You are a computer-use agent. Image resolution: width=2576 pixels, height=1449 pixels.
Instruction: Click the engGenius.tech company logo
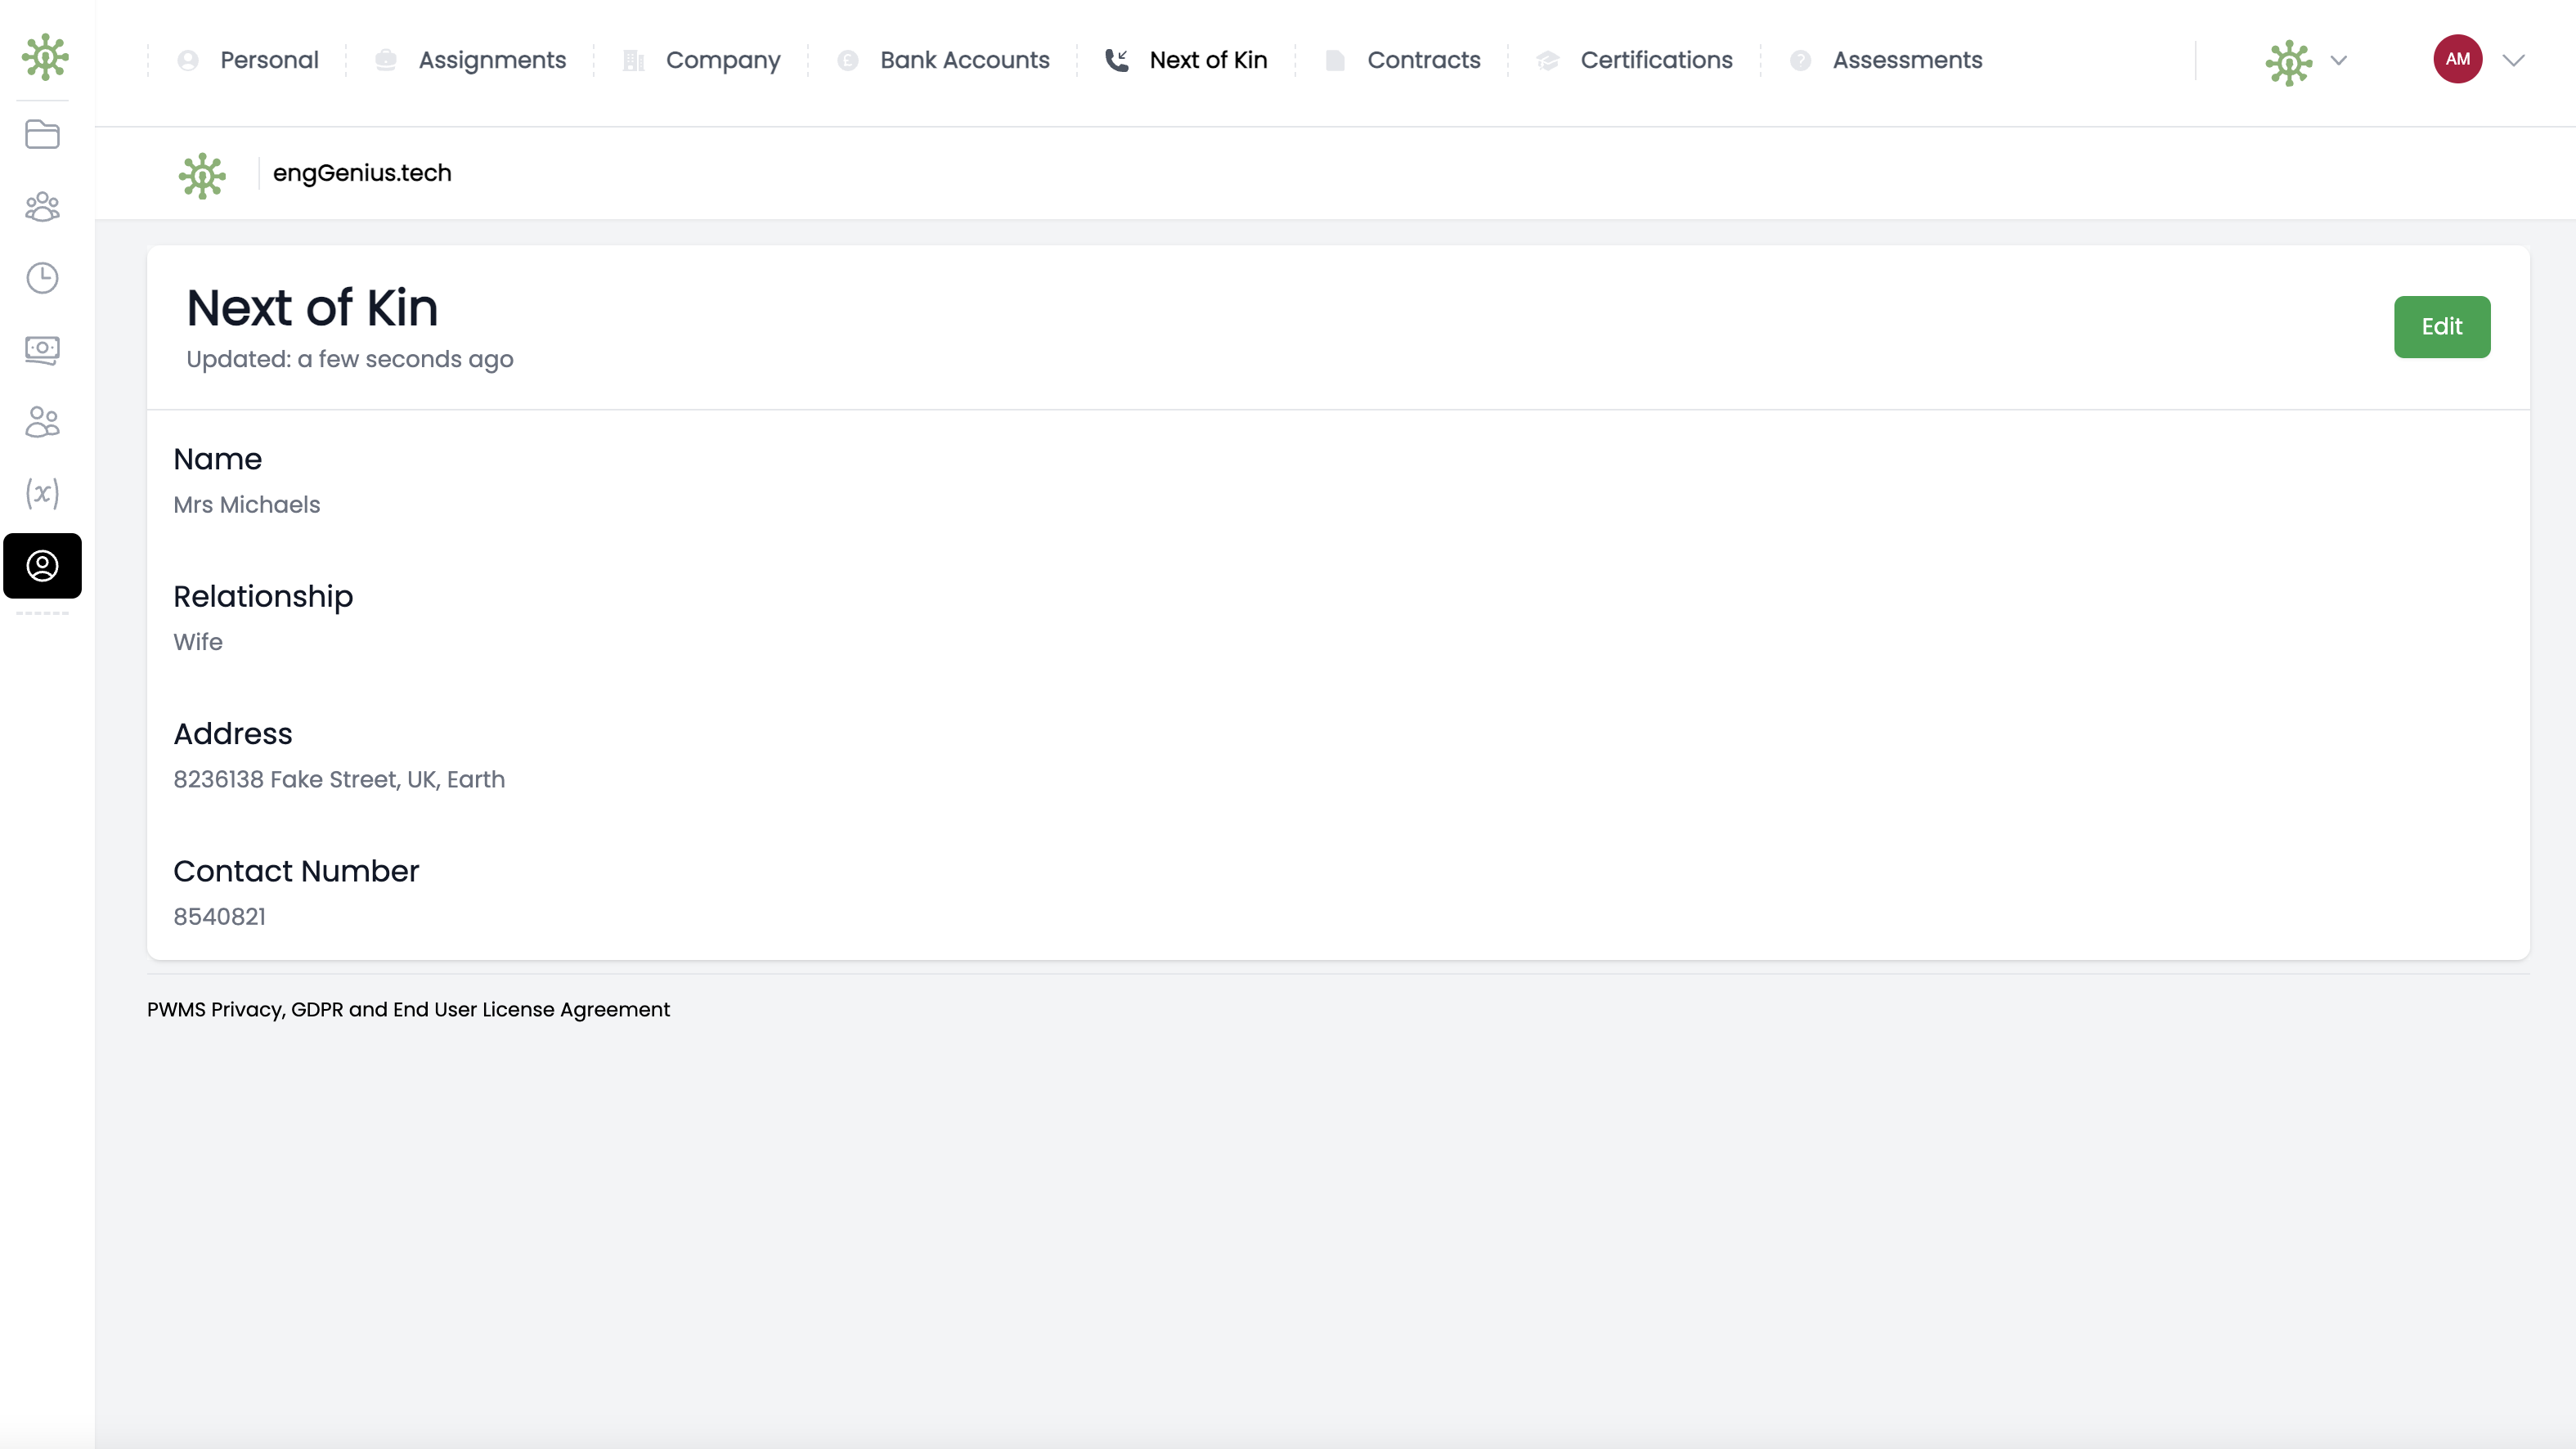tap(202, 175)
